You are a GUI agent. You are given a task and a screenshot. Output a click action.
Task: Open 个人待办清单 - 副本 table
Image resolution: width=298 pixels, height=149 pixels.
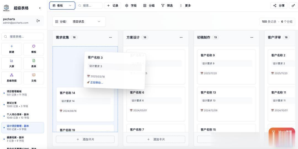(x=23, y=116)
